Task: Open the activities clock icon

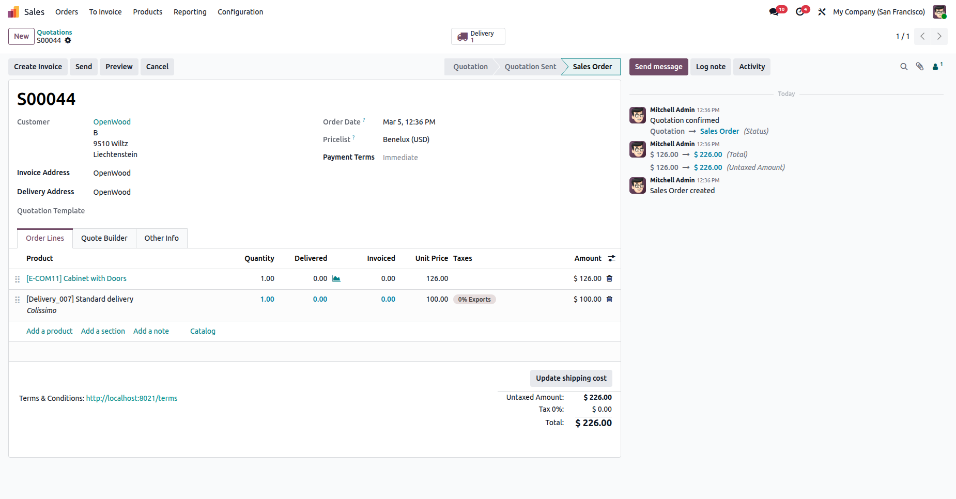Action: [x=800, y=12]
